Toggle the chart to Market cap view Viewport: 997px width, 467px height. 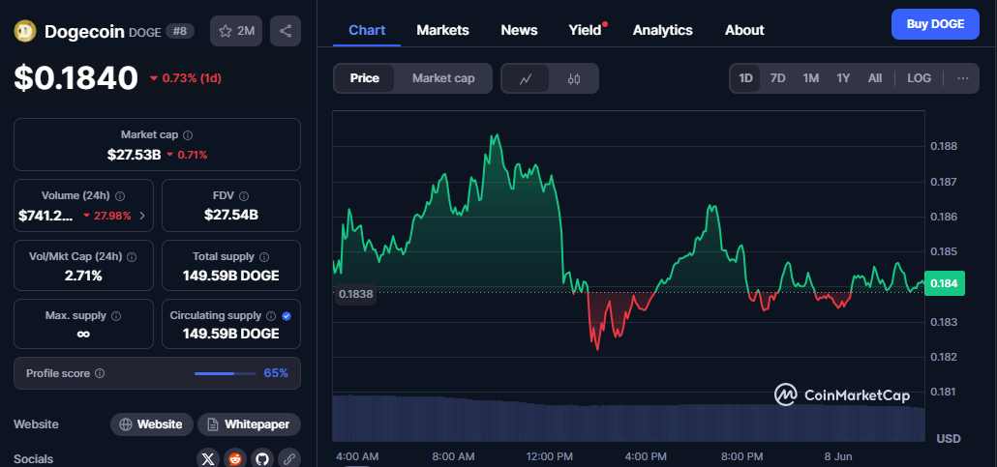pyautogui.click(x=443, y=78)
